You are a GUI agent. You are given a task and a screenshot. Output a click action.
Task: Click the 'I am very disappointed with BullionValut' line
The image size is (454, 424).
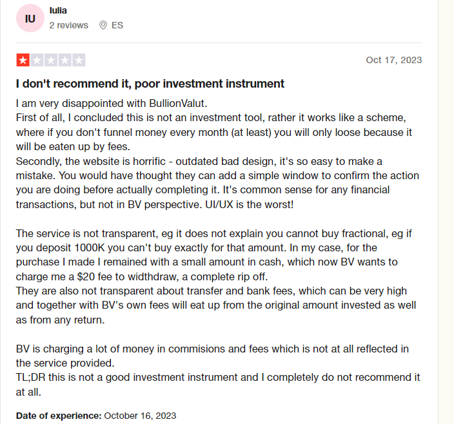pyautogui.click(x=112, y=103)
